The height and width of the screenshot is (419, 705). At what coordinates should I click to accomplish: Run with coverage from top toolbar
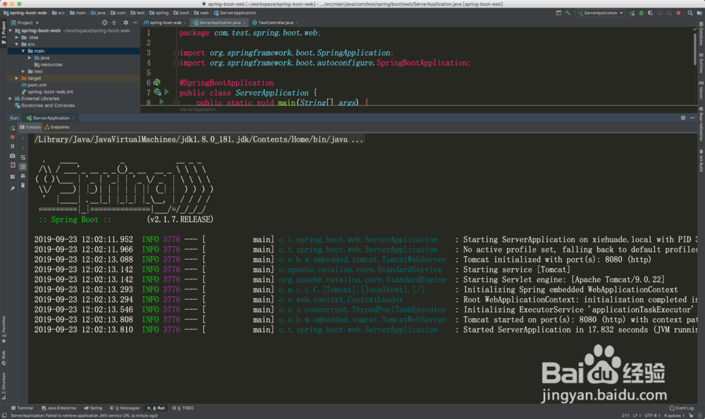(x=650, y=13)
